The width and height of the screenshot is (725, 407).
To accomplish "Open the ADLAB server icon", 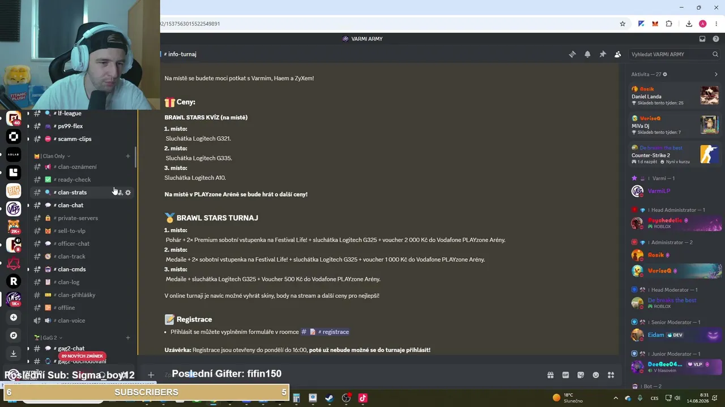I will pyautogui.click(x=14, y=154).
